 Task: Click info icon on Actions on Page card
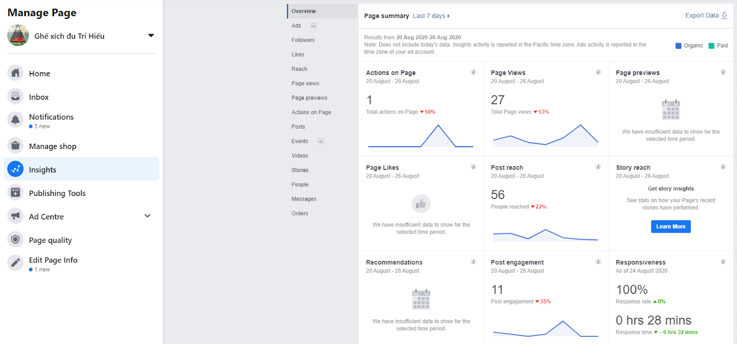click(473, 72)
